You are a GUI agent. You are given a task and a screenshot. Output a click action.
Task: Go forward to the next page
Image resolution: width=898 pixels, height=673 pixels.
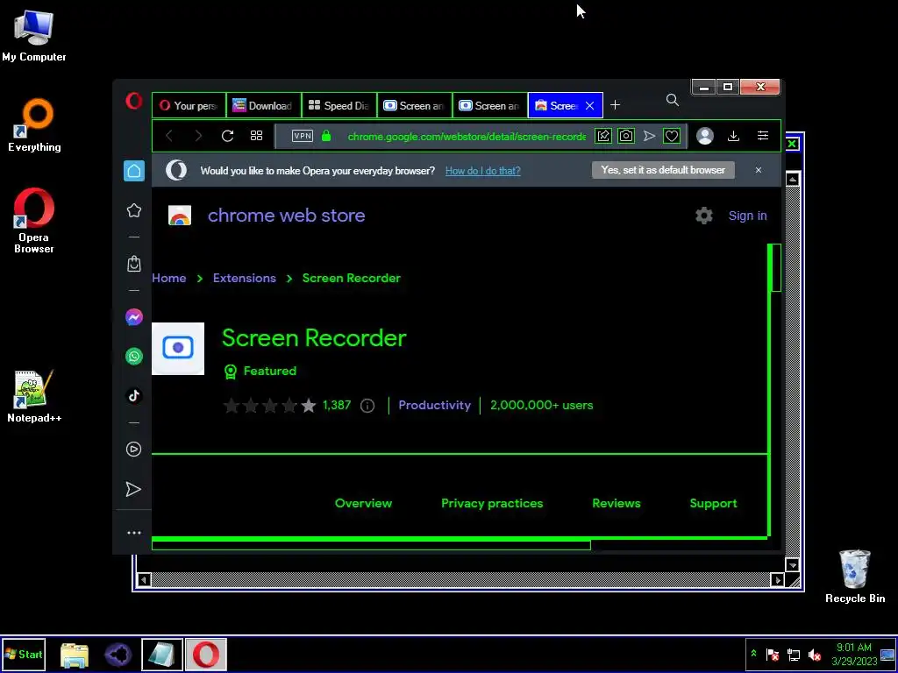pyautogui.click(x=198, y=136)
